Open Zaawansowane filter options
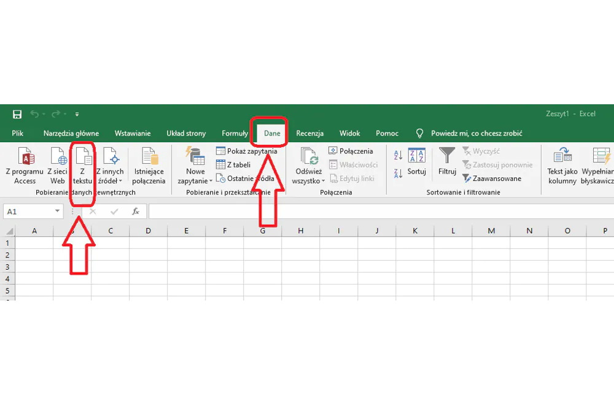Screen dimensions: 614x409 [492, 178]
